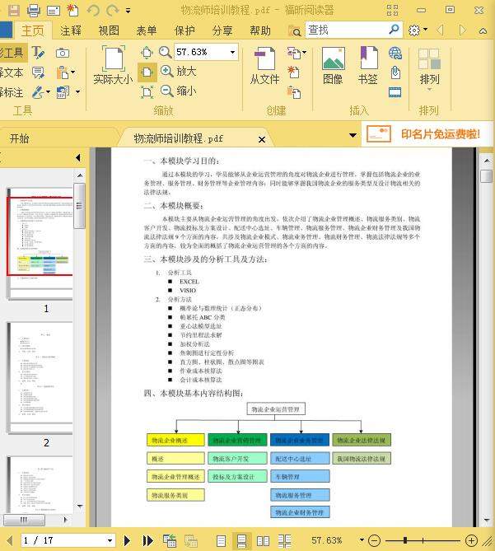495x551 pixels.
Task: Toggle Facing pages view mode
Action: tap(263, 541)
